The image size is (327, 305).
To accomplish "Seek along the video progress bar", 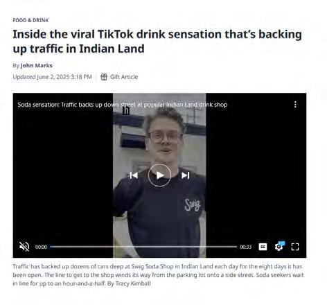I will 143,247.
